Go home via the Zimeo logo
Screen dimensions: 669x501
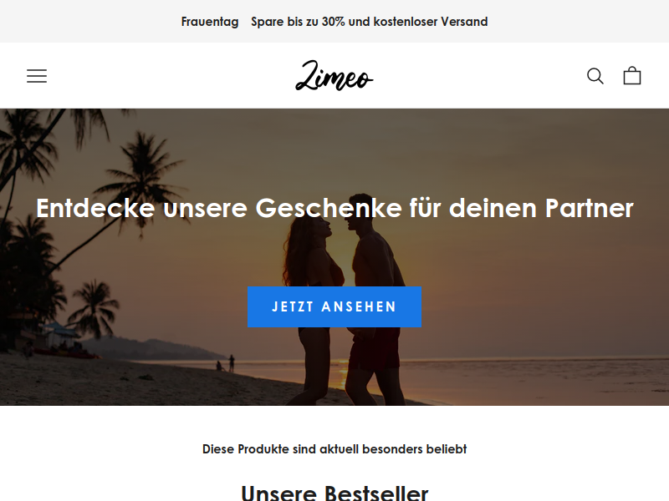click(334, 75)
